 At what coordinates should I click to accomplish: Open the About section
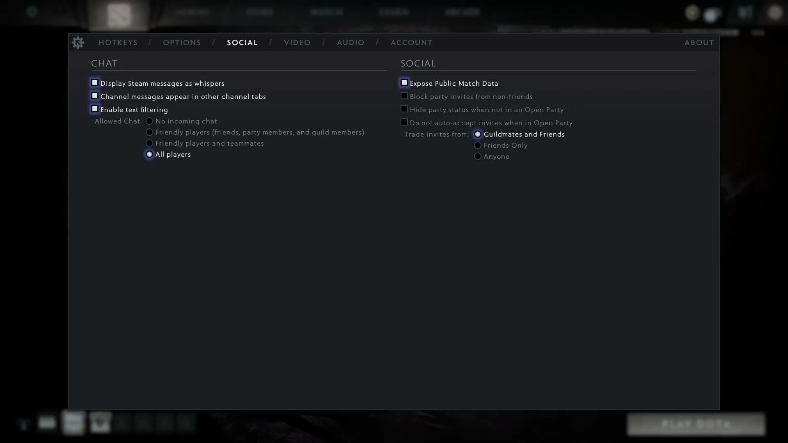tap(699, 43)
